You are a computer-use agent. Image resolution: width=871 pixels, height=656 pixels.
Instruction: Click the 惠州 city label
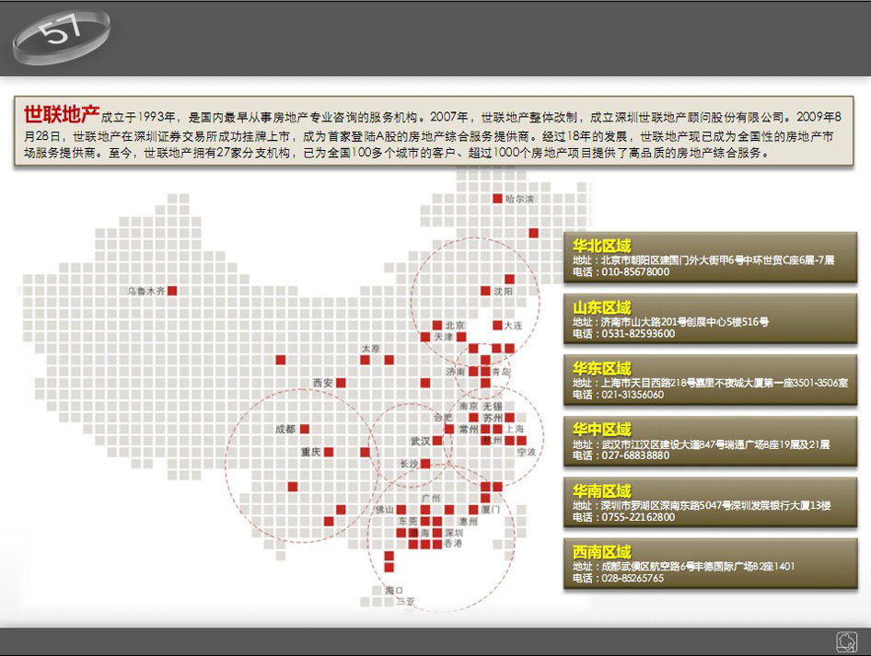click(469, 521)
